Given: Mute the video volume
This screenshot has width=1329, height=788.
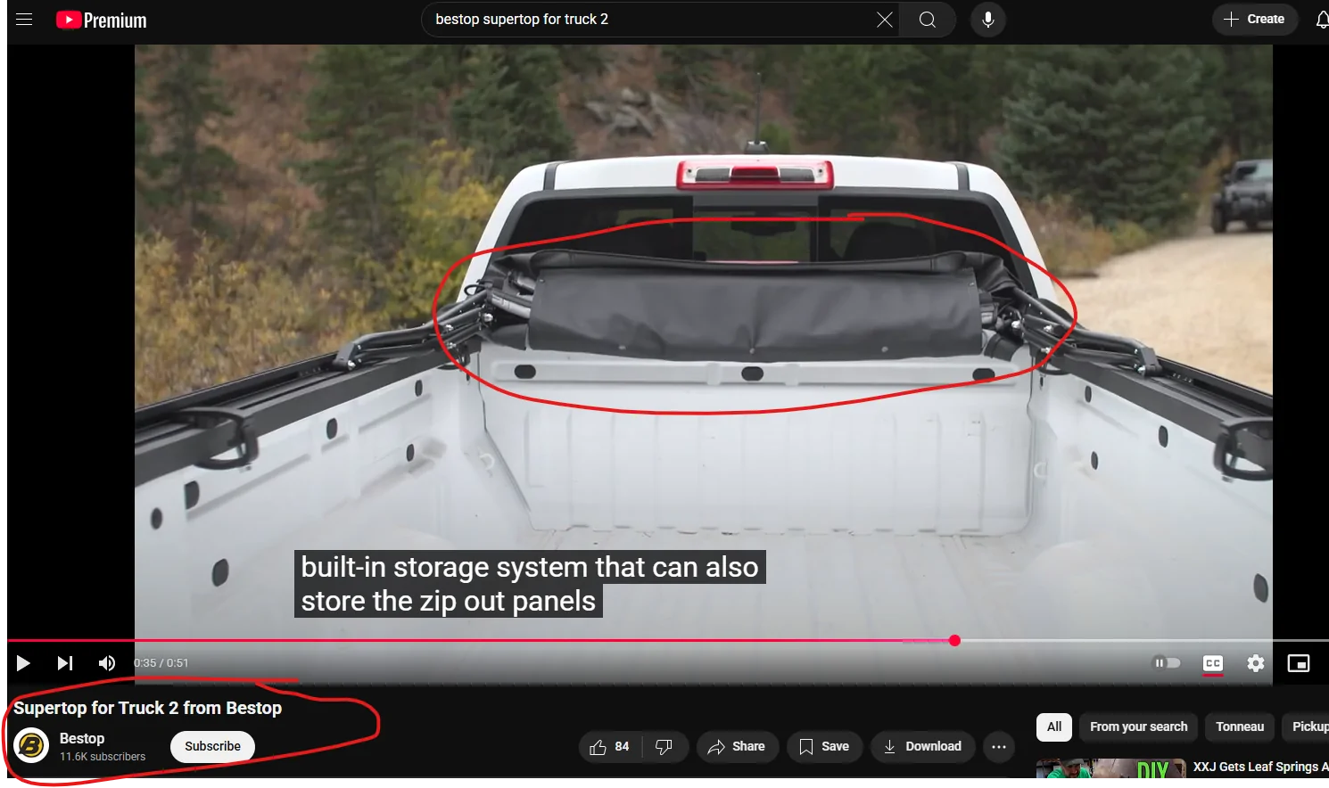Looking at the screenshot, I should coord(107,663).
